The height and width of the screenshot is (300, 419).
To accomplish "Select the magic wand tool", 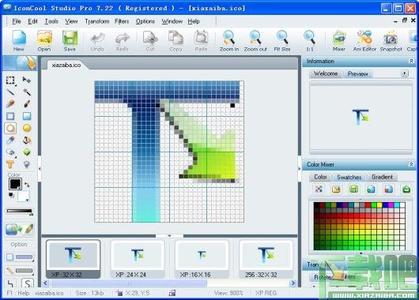I will 27,92.
